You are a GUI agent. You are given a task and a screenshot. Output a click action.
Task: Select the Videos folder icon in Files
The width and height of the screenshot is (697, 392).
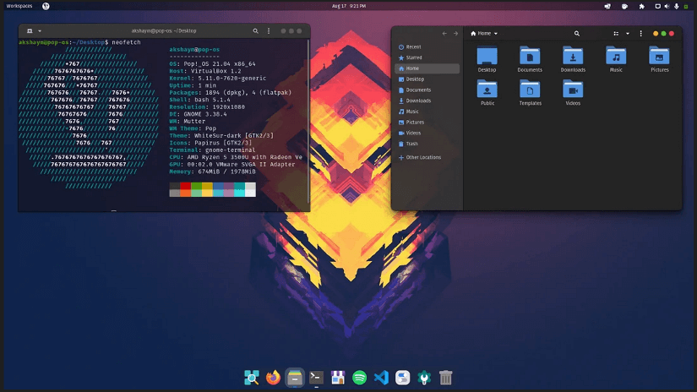[x=573, y=90]
